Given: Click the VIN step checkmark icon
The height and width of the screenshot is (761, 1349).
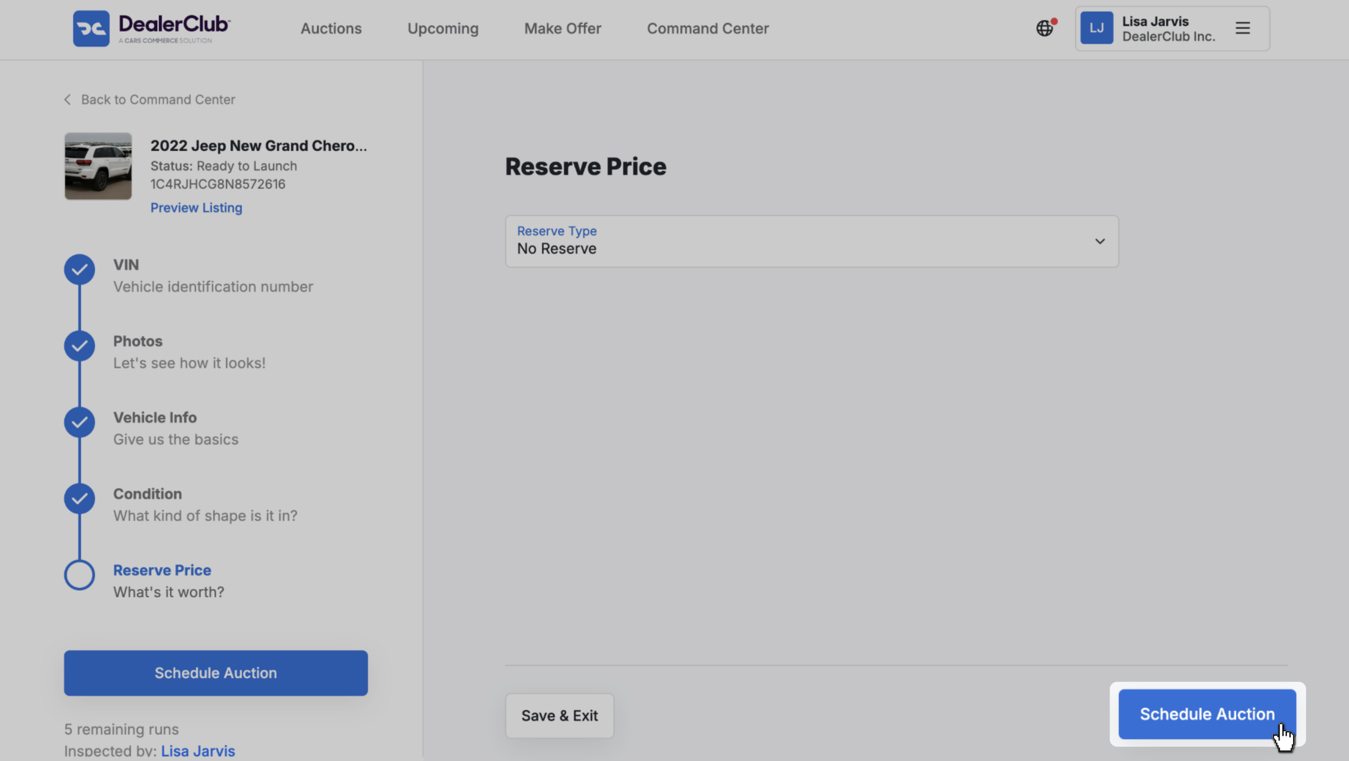Looking at the screenshot, I should point(80,270).
